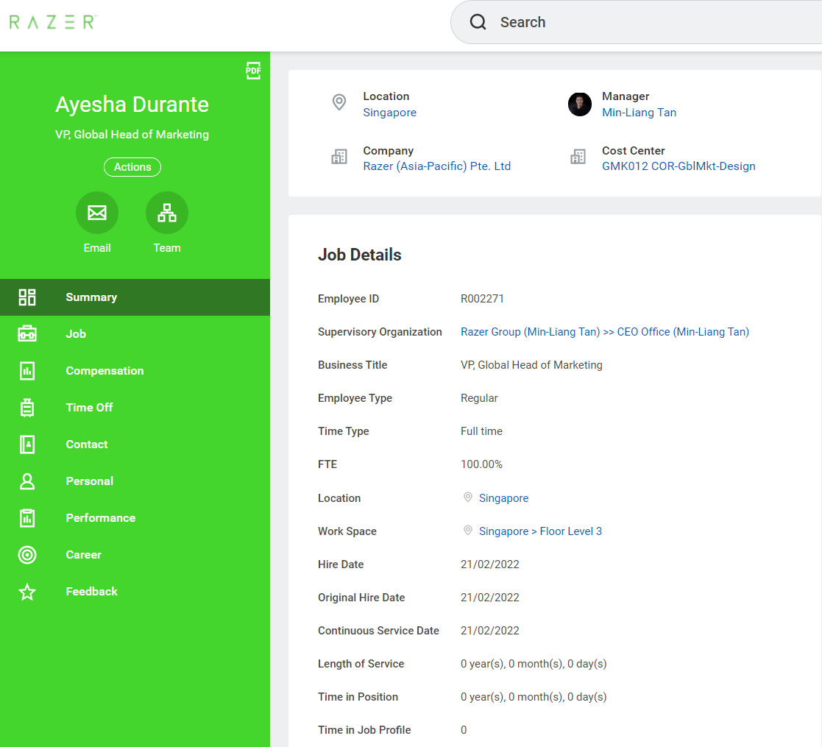Open the Feedback tab
This screenshot has width=822, height=747.
click(135, 591)
